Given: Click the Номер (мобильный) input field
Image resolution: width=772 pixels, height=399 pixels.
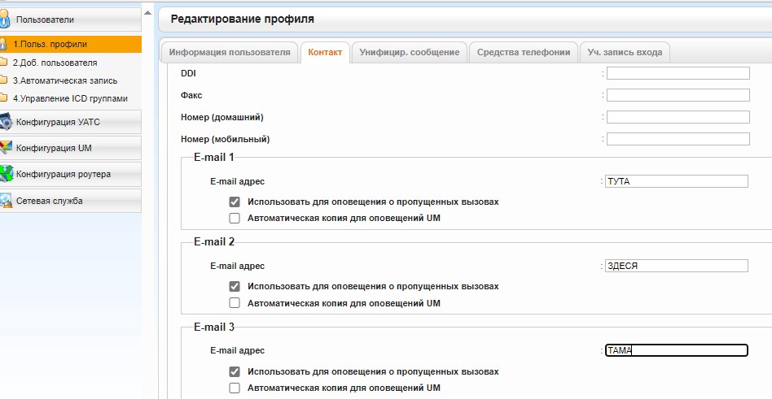Looking at the screenshot, I should [678, 139].
